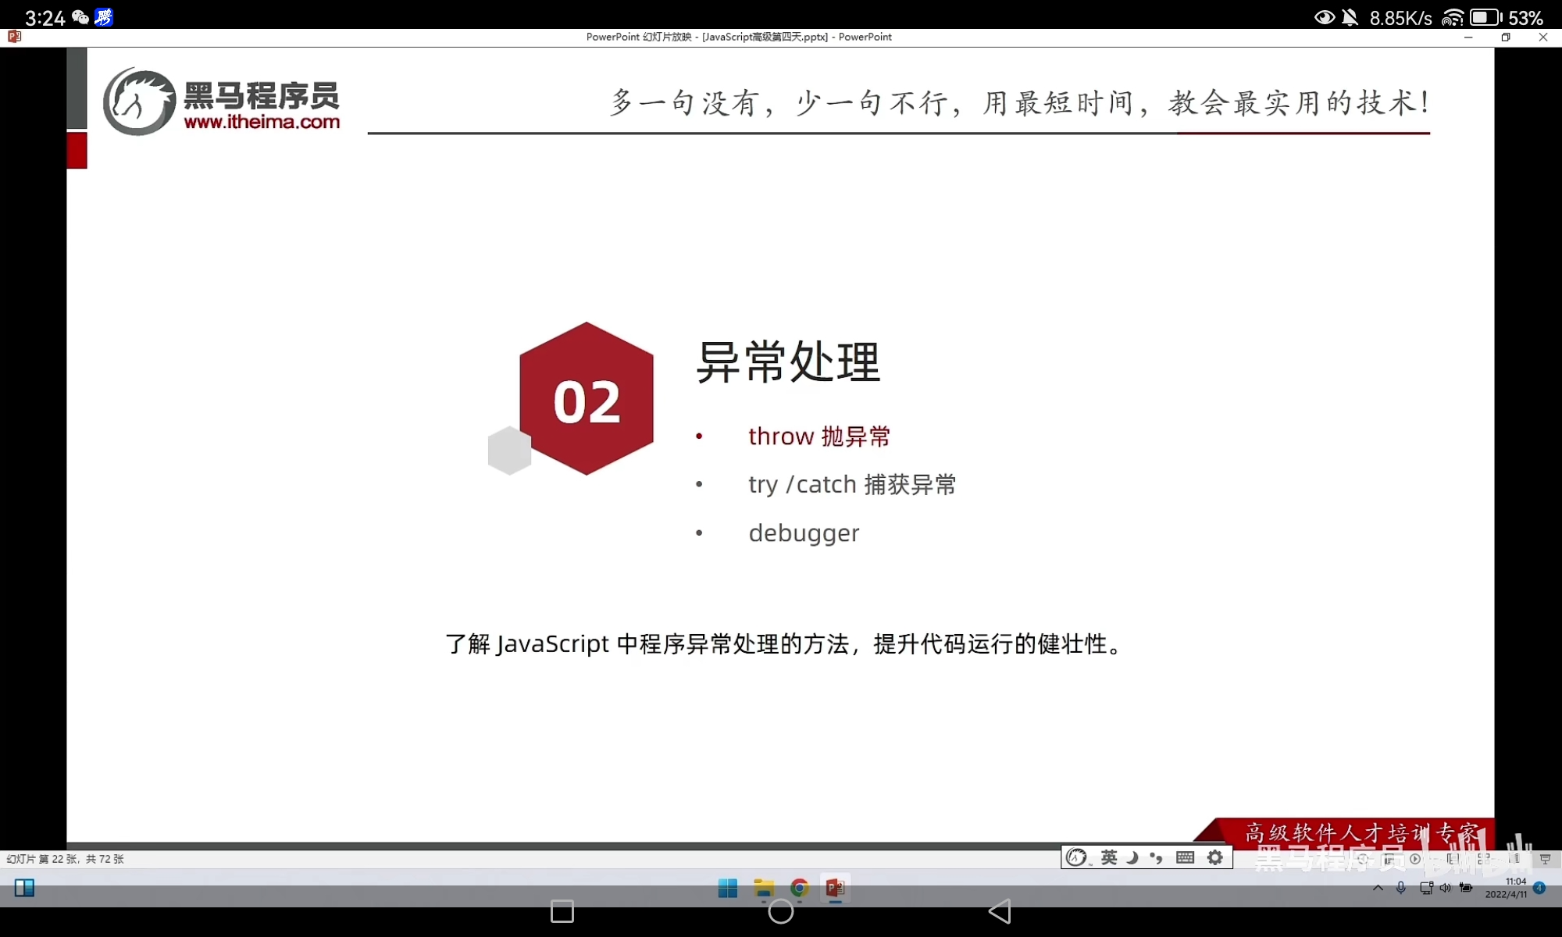1562x937 pixels.
Task: Tap the Android back triangle button
Action: (x=1000, y=911)
